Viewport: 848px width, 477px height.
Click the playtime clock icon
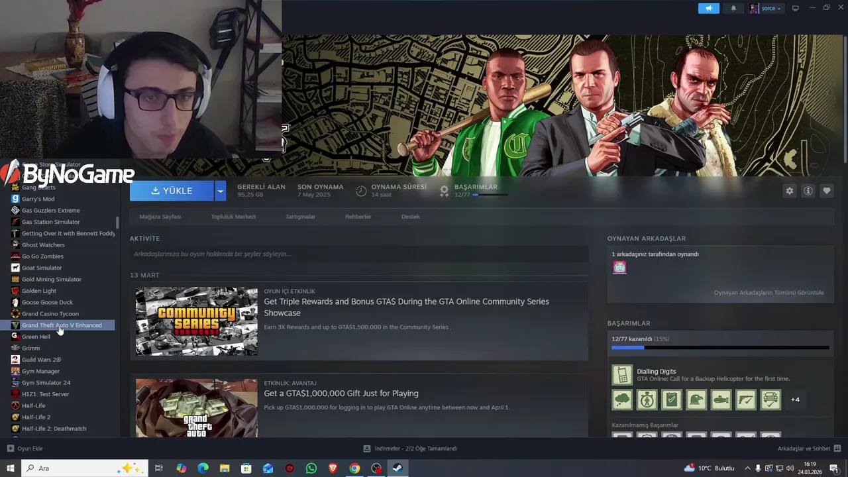(x=361, y=191)
